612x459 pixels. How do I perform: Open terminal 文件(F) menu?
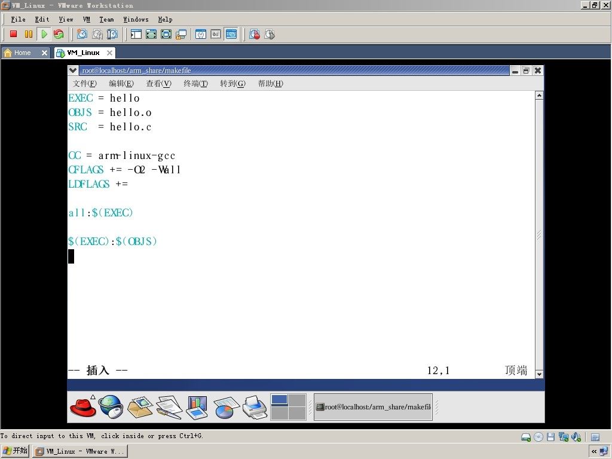[x=85, y=84]
